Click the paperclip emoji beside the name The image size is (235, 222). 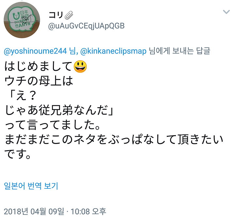click(69, 15)
